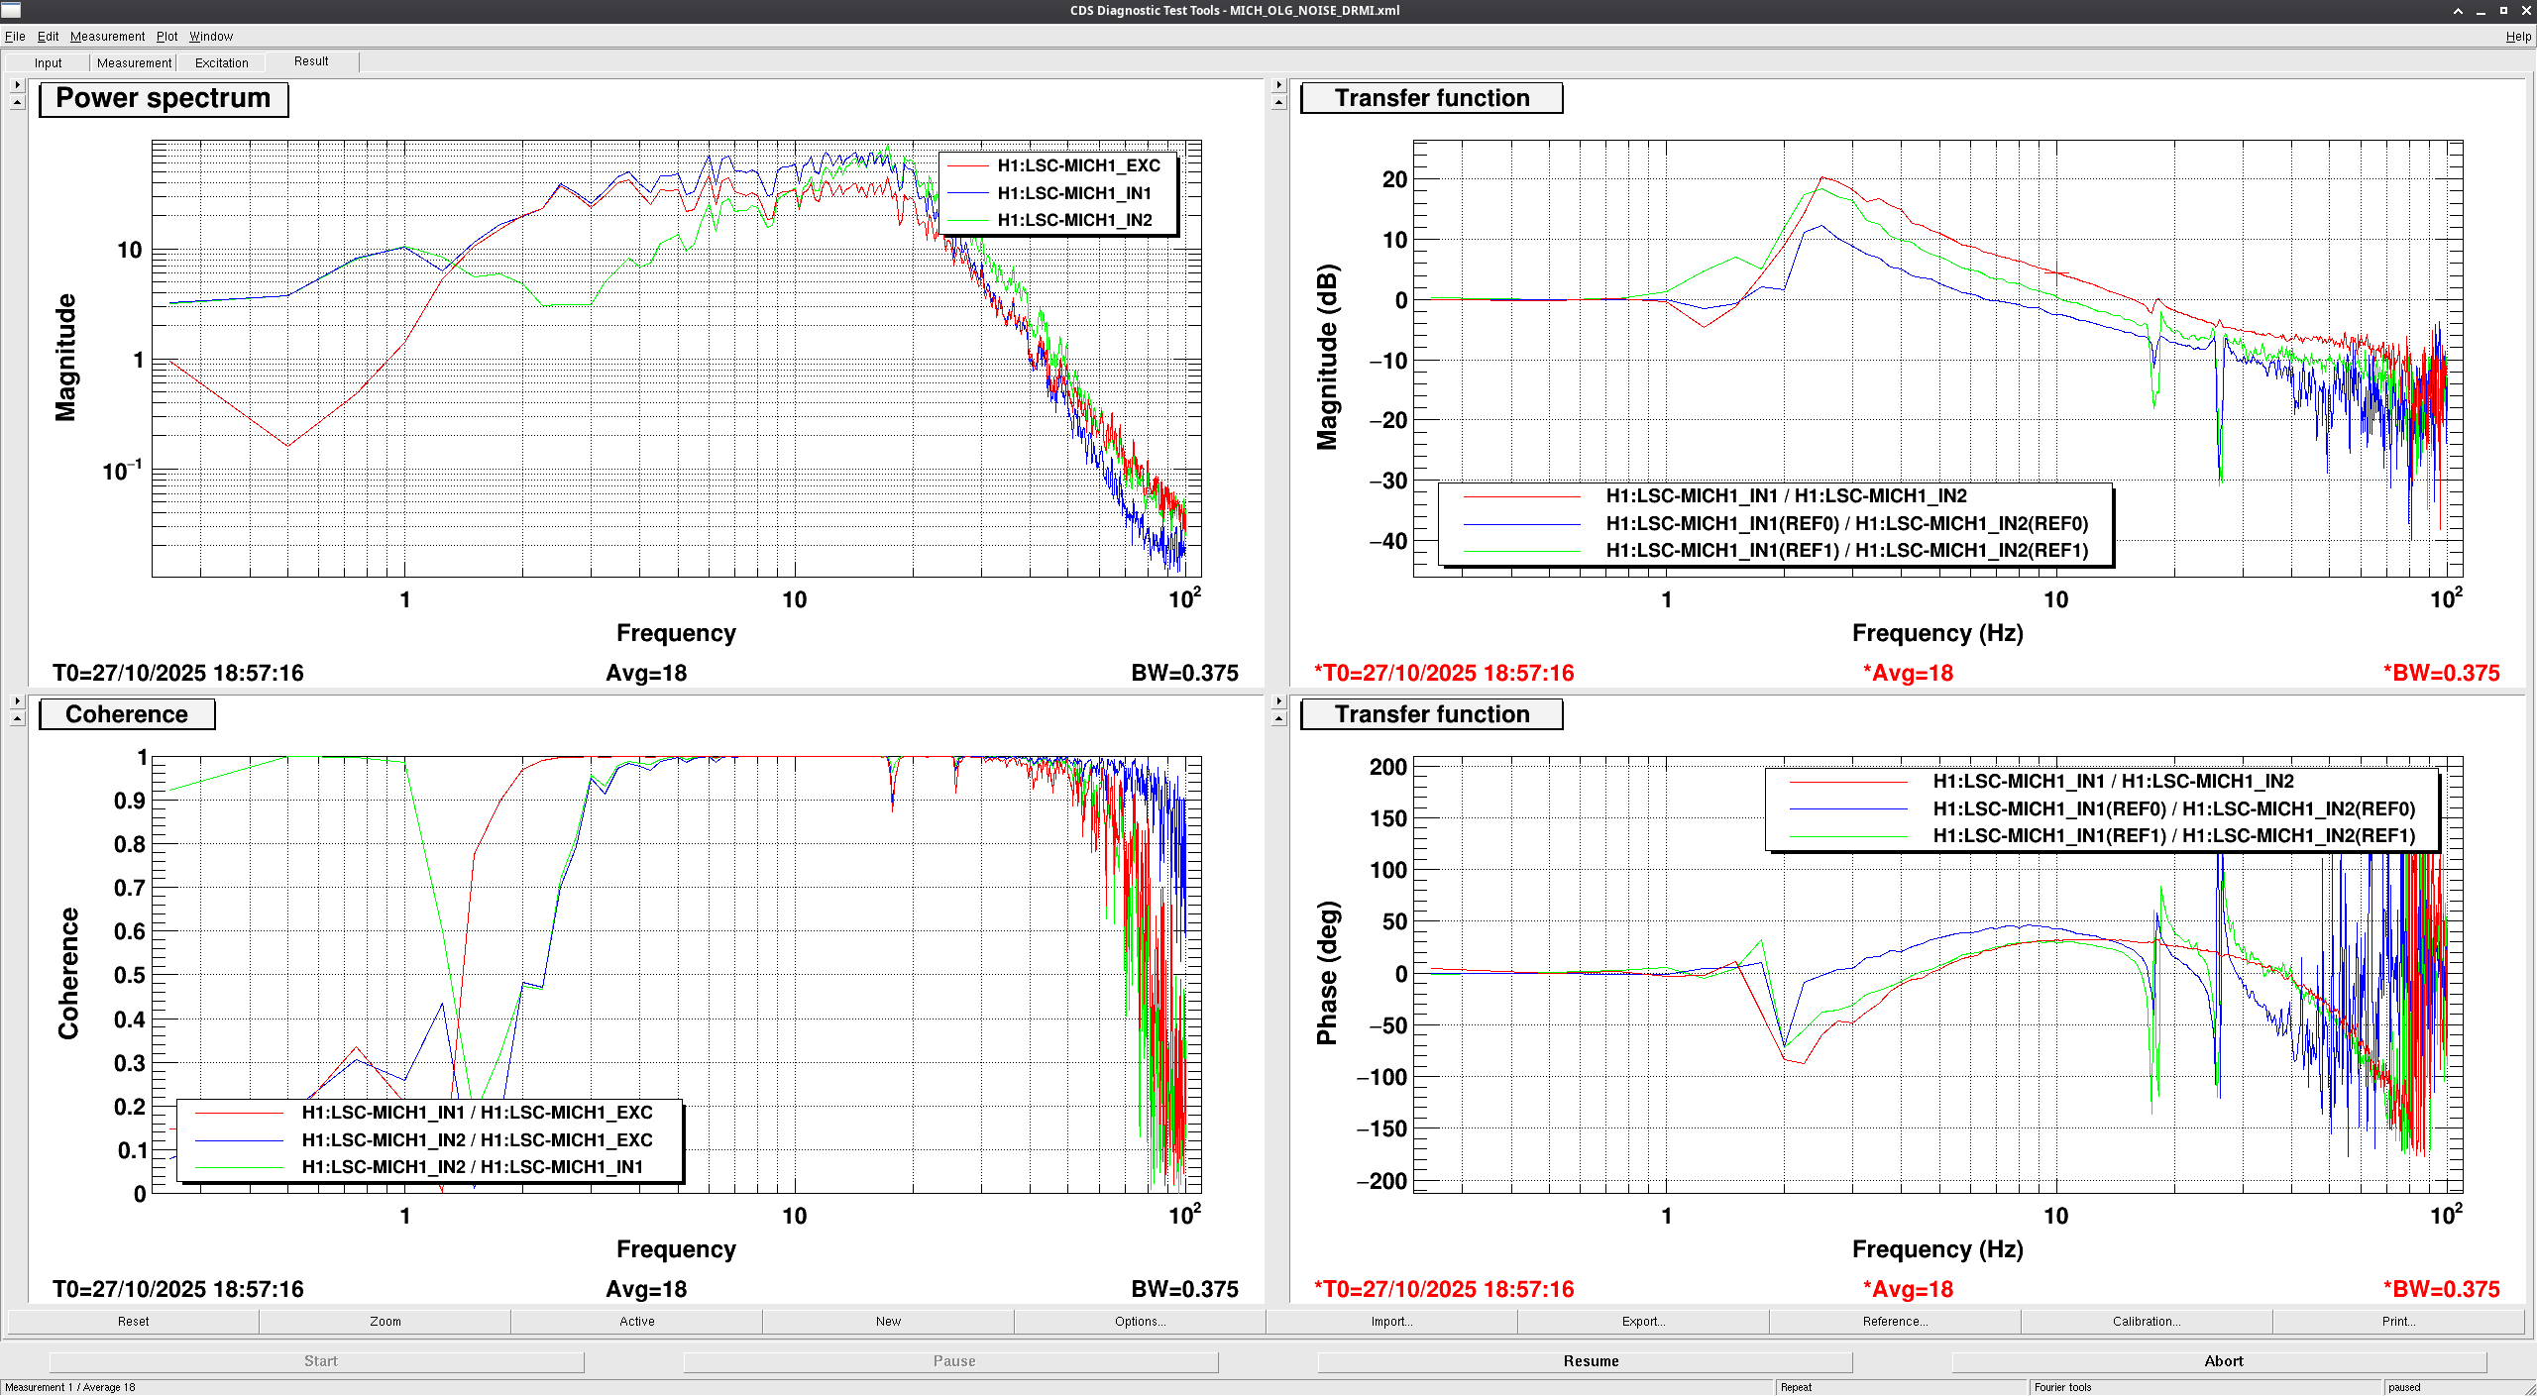This screenshot has height=1396, width=2537.
Task: Click up-arrow button beside Power spectrum plot
Action: click(x=17, y=102)
